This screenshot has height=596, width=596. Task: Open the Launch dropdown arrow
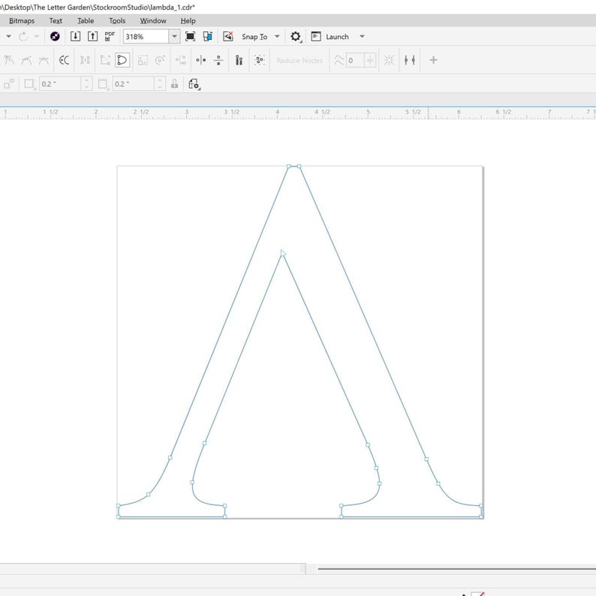[363, 37]
